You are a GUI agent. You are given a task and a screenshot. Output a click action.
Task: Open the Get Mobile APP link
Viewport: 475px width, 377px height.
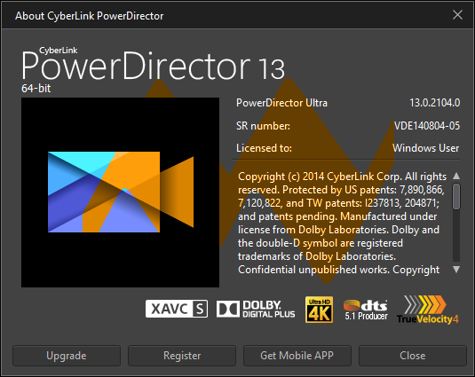[x=297, y=356]
